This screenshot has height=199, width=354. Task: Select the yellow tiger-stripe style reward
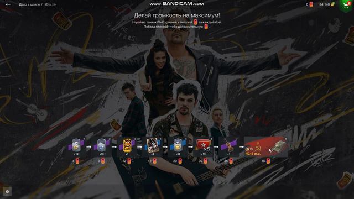click(127, 146)
